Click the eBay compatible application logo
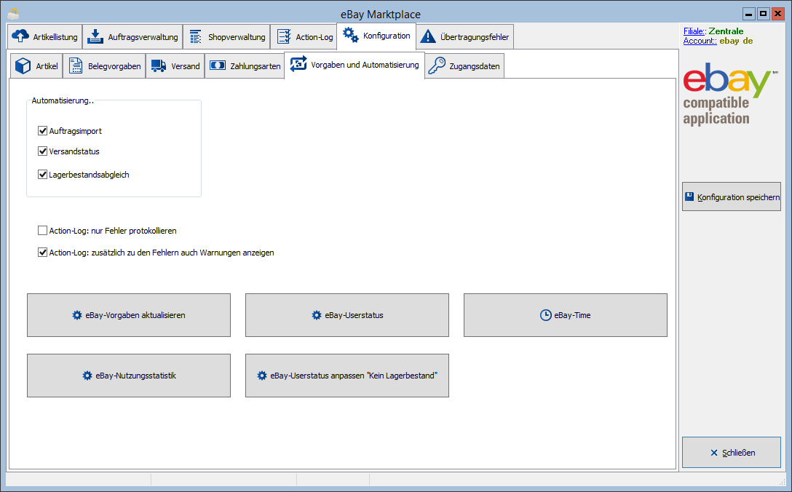 (730, 94)
